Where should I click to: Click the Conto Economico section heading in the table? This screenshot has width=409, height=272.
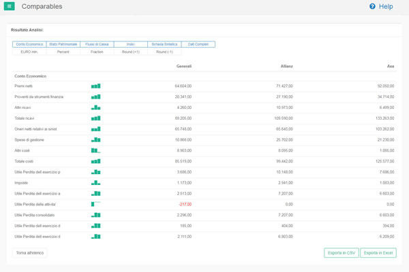click(x=31, y=76)
